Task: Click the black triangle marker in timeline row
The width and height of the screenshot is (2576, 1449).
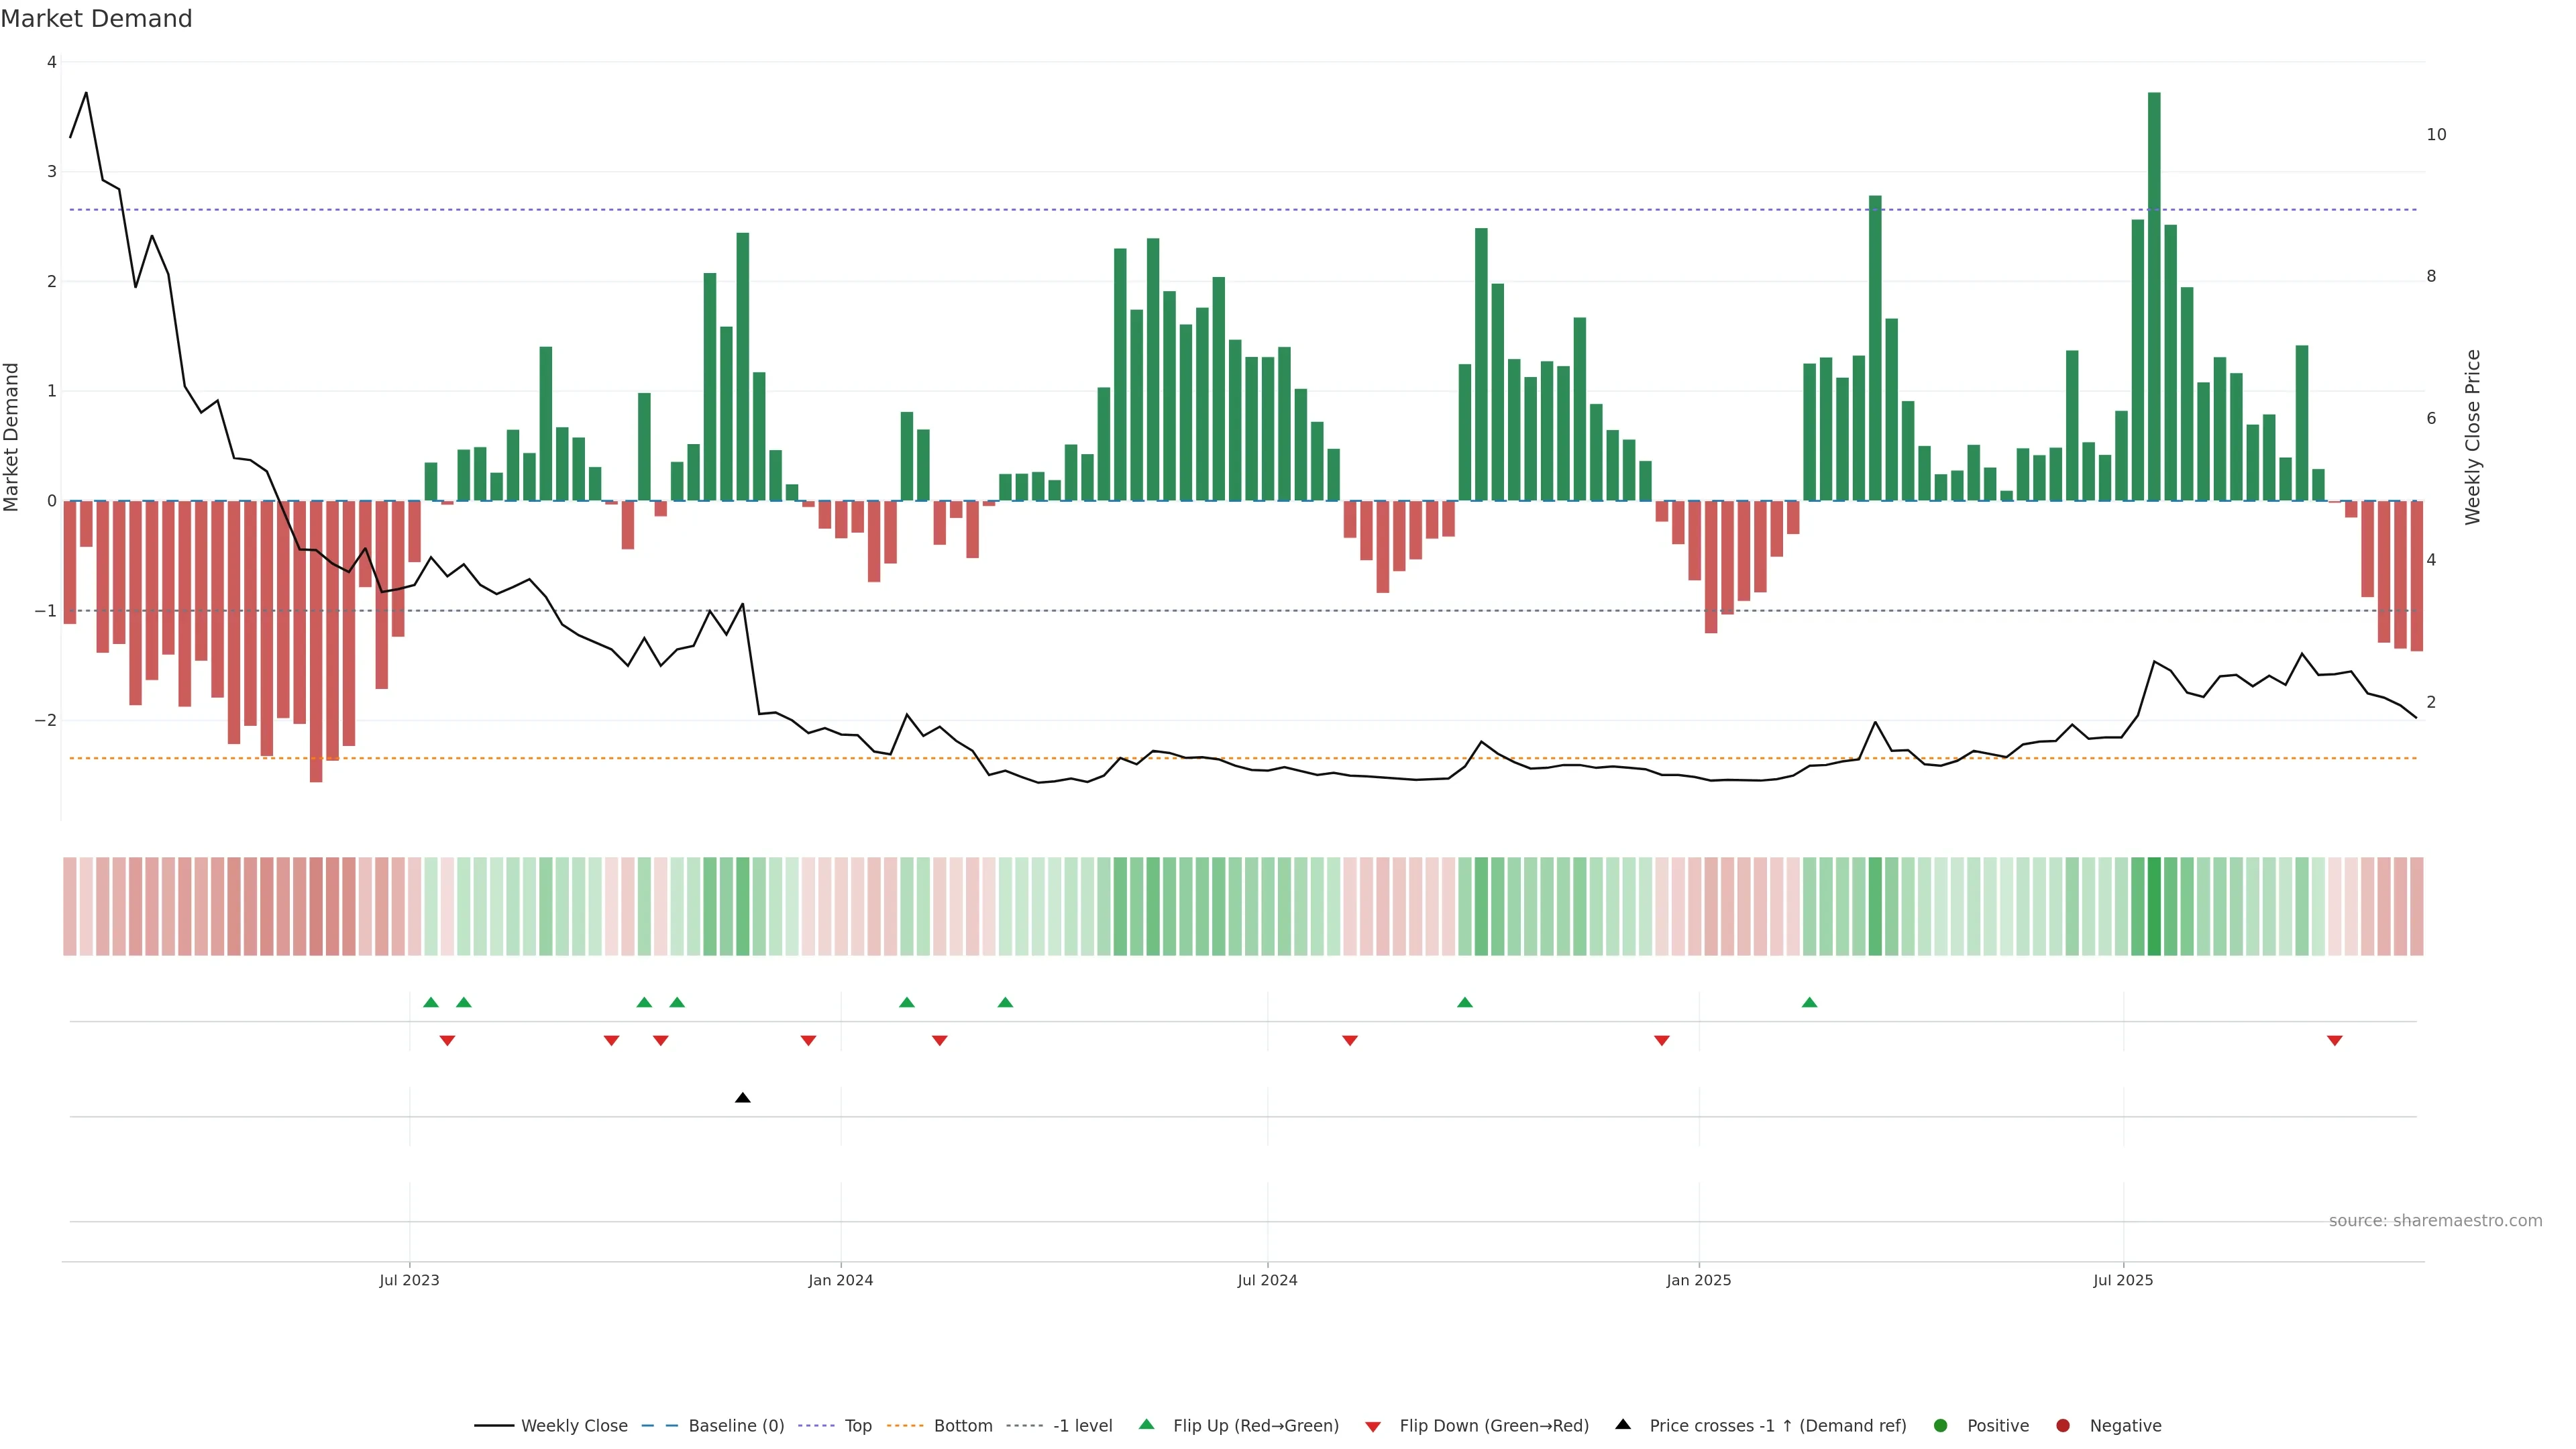Action: [742, 1098]
